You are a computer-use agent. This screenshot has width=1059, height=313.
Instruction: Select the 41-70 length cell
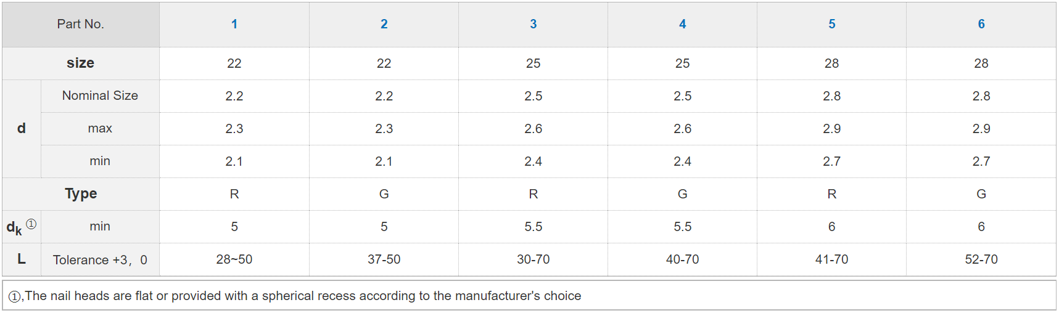pyautogui.click(x=831, y=259)
